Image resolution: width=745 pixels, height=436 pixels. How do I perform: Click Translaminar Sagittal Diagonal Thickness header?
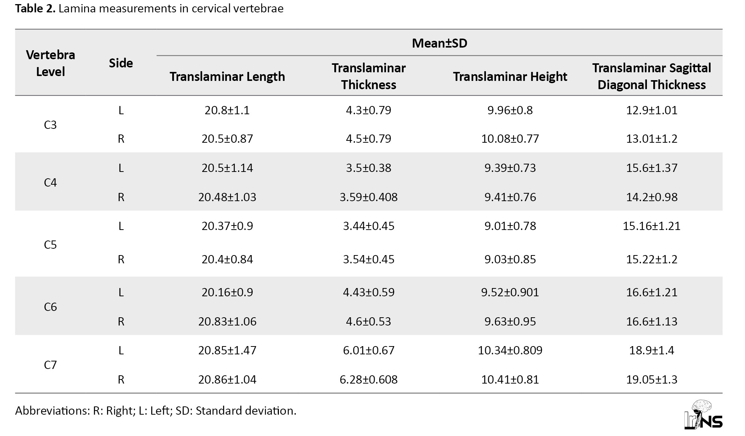[651, 76]
